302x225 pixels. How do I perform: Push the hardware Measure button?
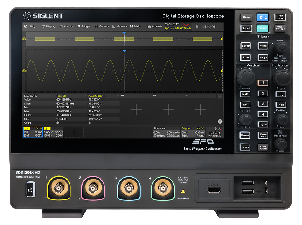pyautogui.click(x=245, y=135)
